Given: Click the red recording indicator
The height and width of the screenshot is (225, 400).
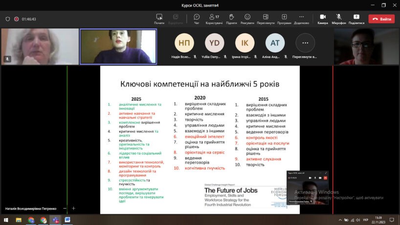Looking at the screenshot, I should (x=17, y=19).
